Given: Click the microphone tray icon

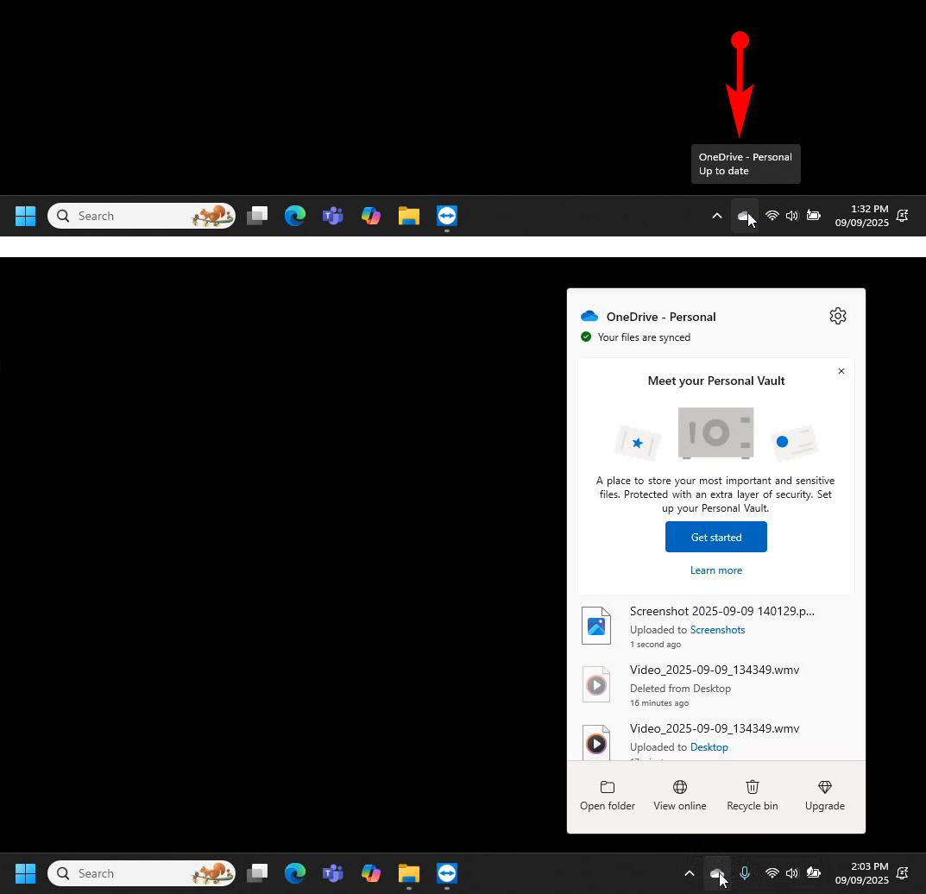Looking at the screenshot, I should [x=744, y=872].
